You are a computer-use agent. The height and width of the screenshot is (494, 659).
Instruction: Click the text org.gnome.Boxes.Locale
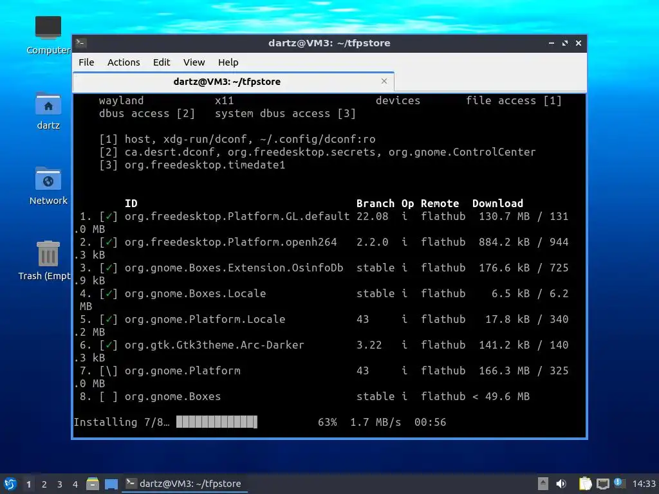pos(196,293)
